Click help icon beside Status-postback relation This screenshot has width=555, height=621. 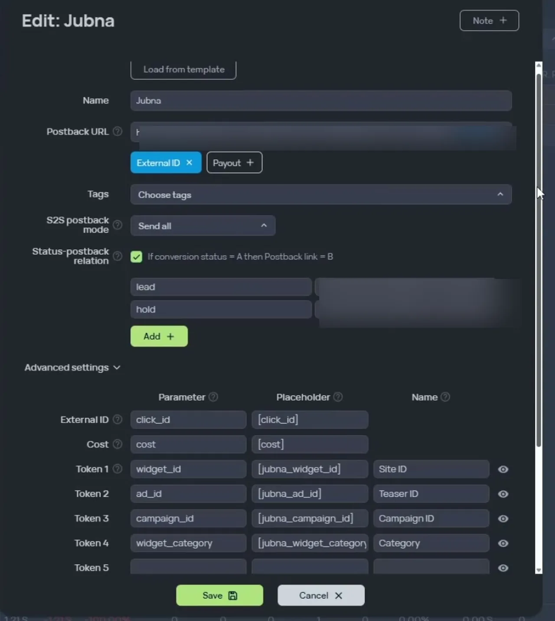pyautogui.click(x=118, y=256)
